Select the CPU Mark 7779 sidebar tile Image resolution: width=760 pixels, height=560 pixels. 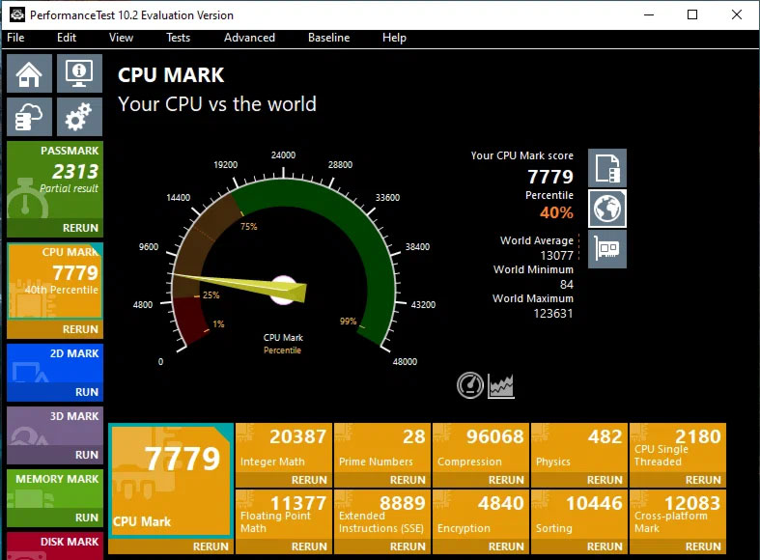point(55,281)
